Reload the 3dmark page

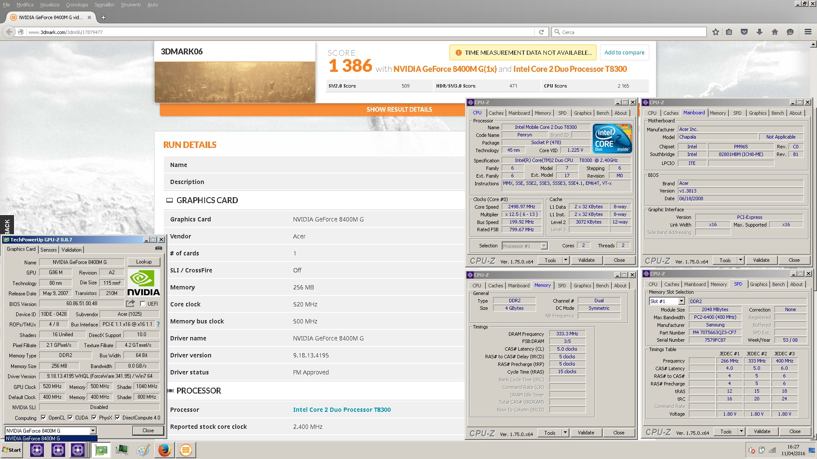[541, 32]
